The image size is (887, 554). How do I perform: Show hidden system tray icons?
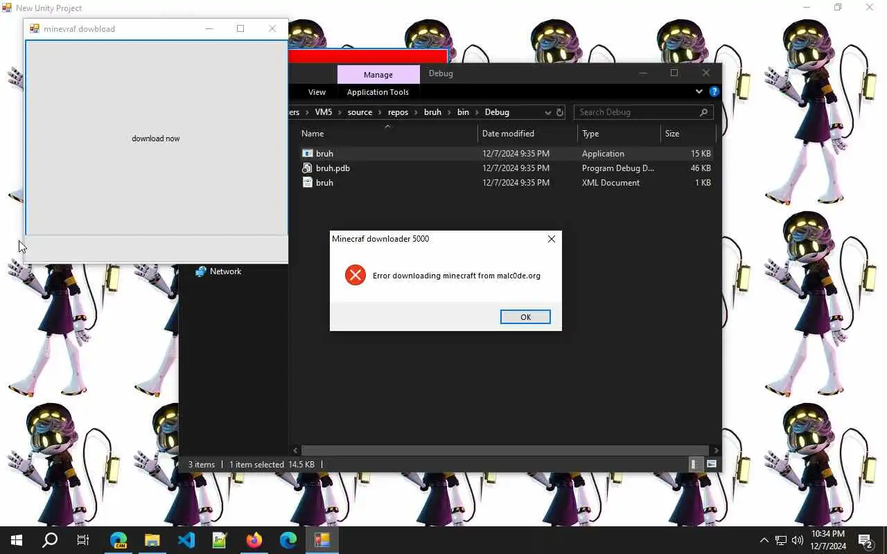click(764, 540)
